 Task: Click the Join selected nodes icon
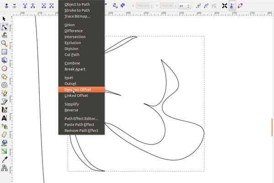[25, 6]
